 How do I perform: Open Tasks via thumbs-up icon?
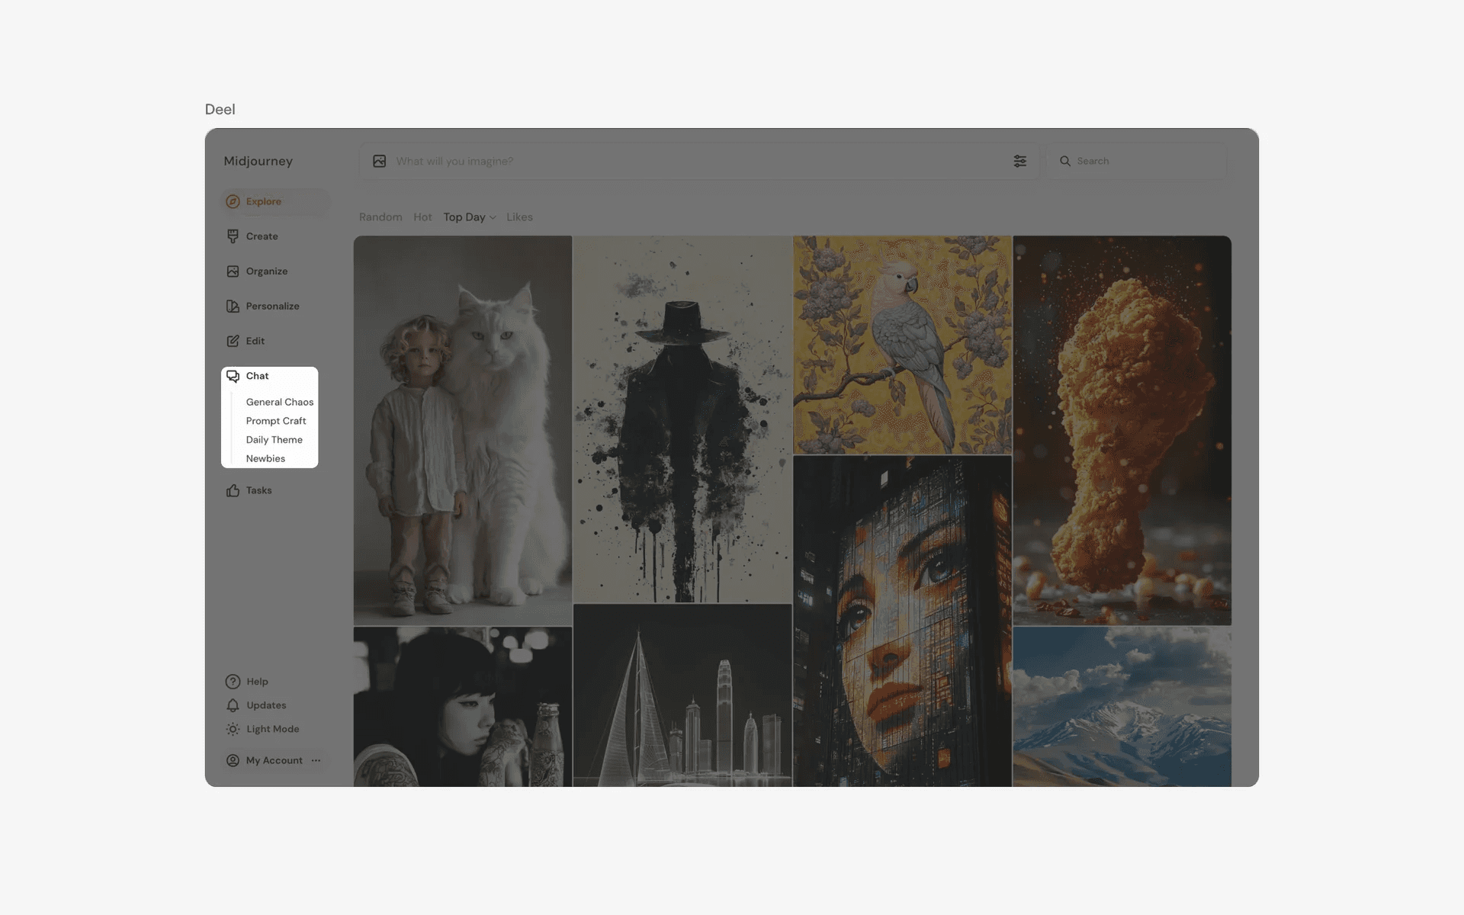coord(233,490)
